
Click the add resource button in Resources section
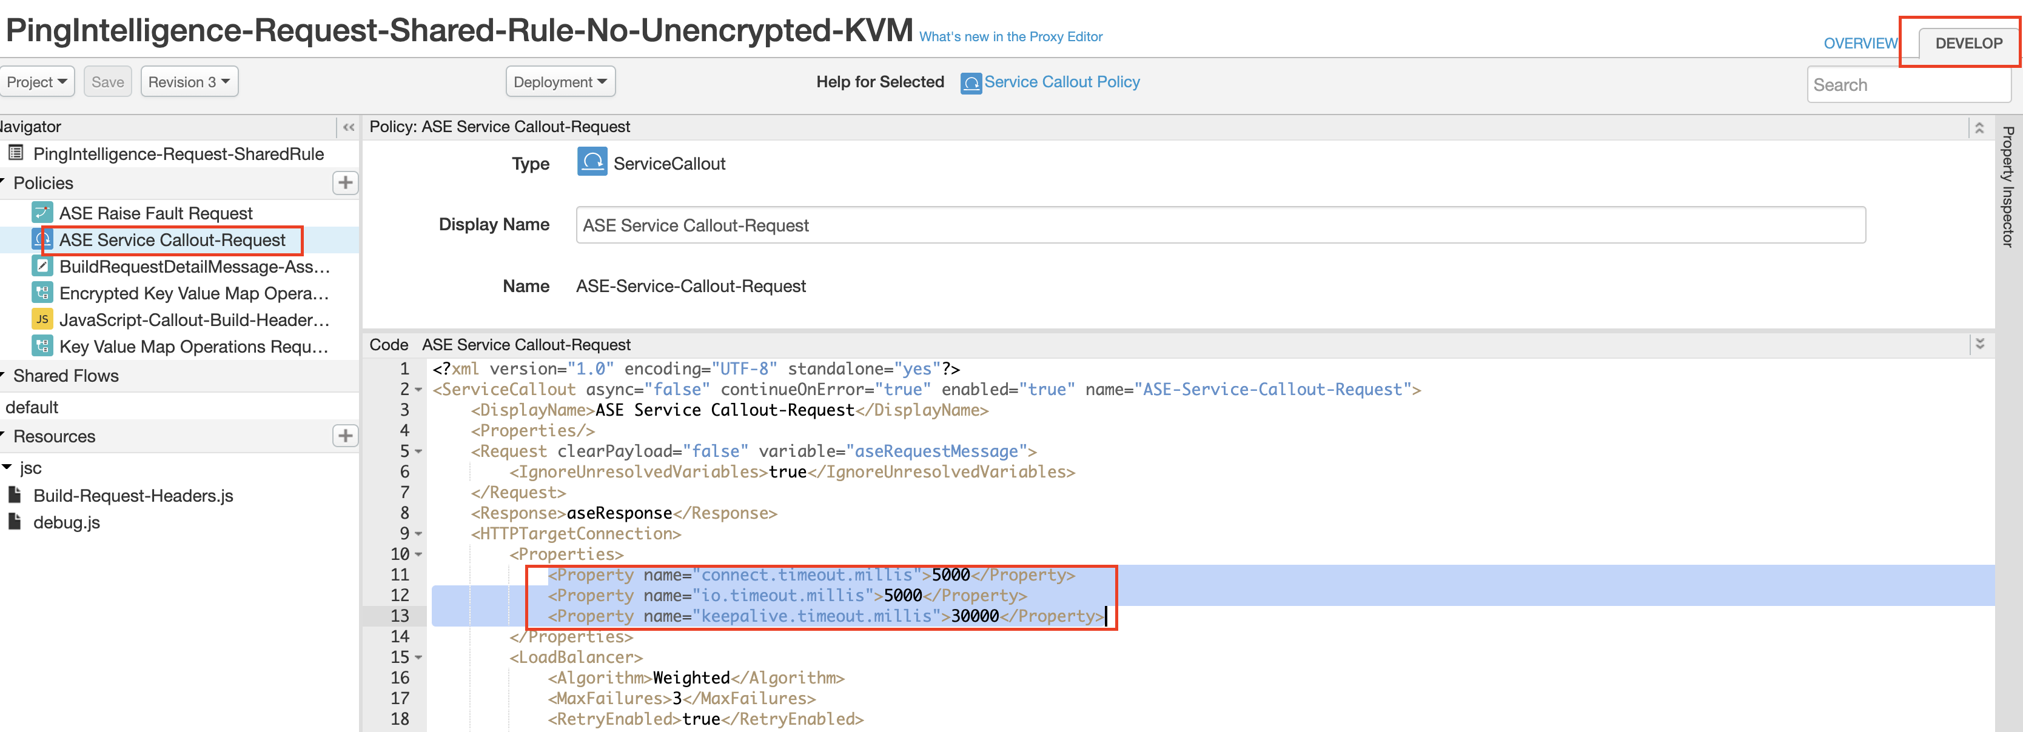tap(342, 436)
